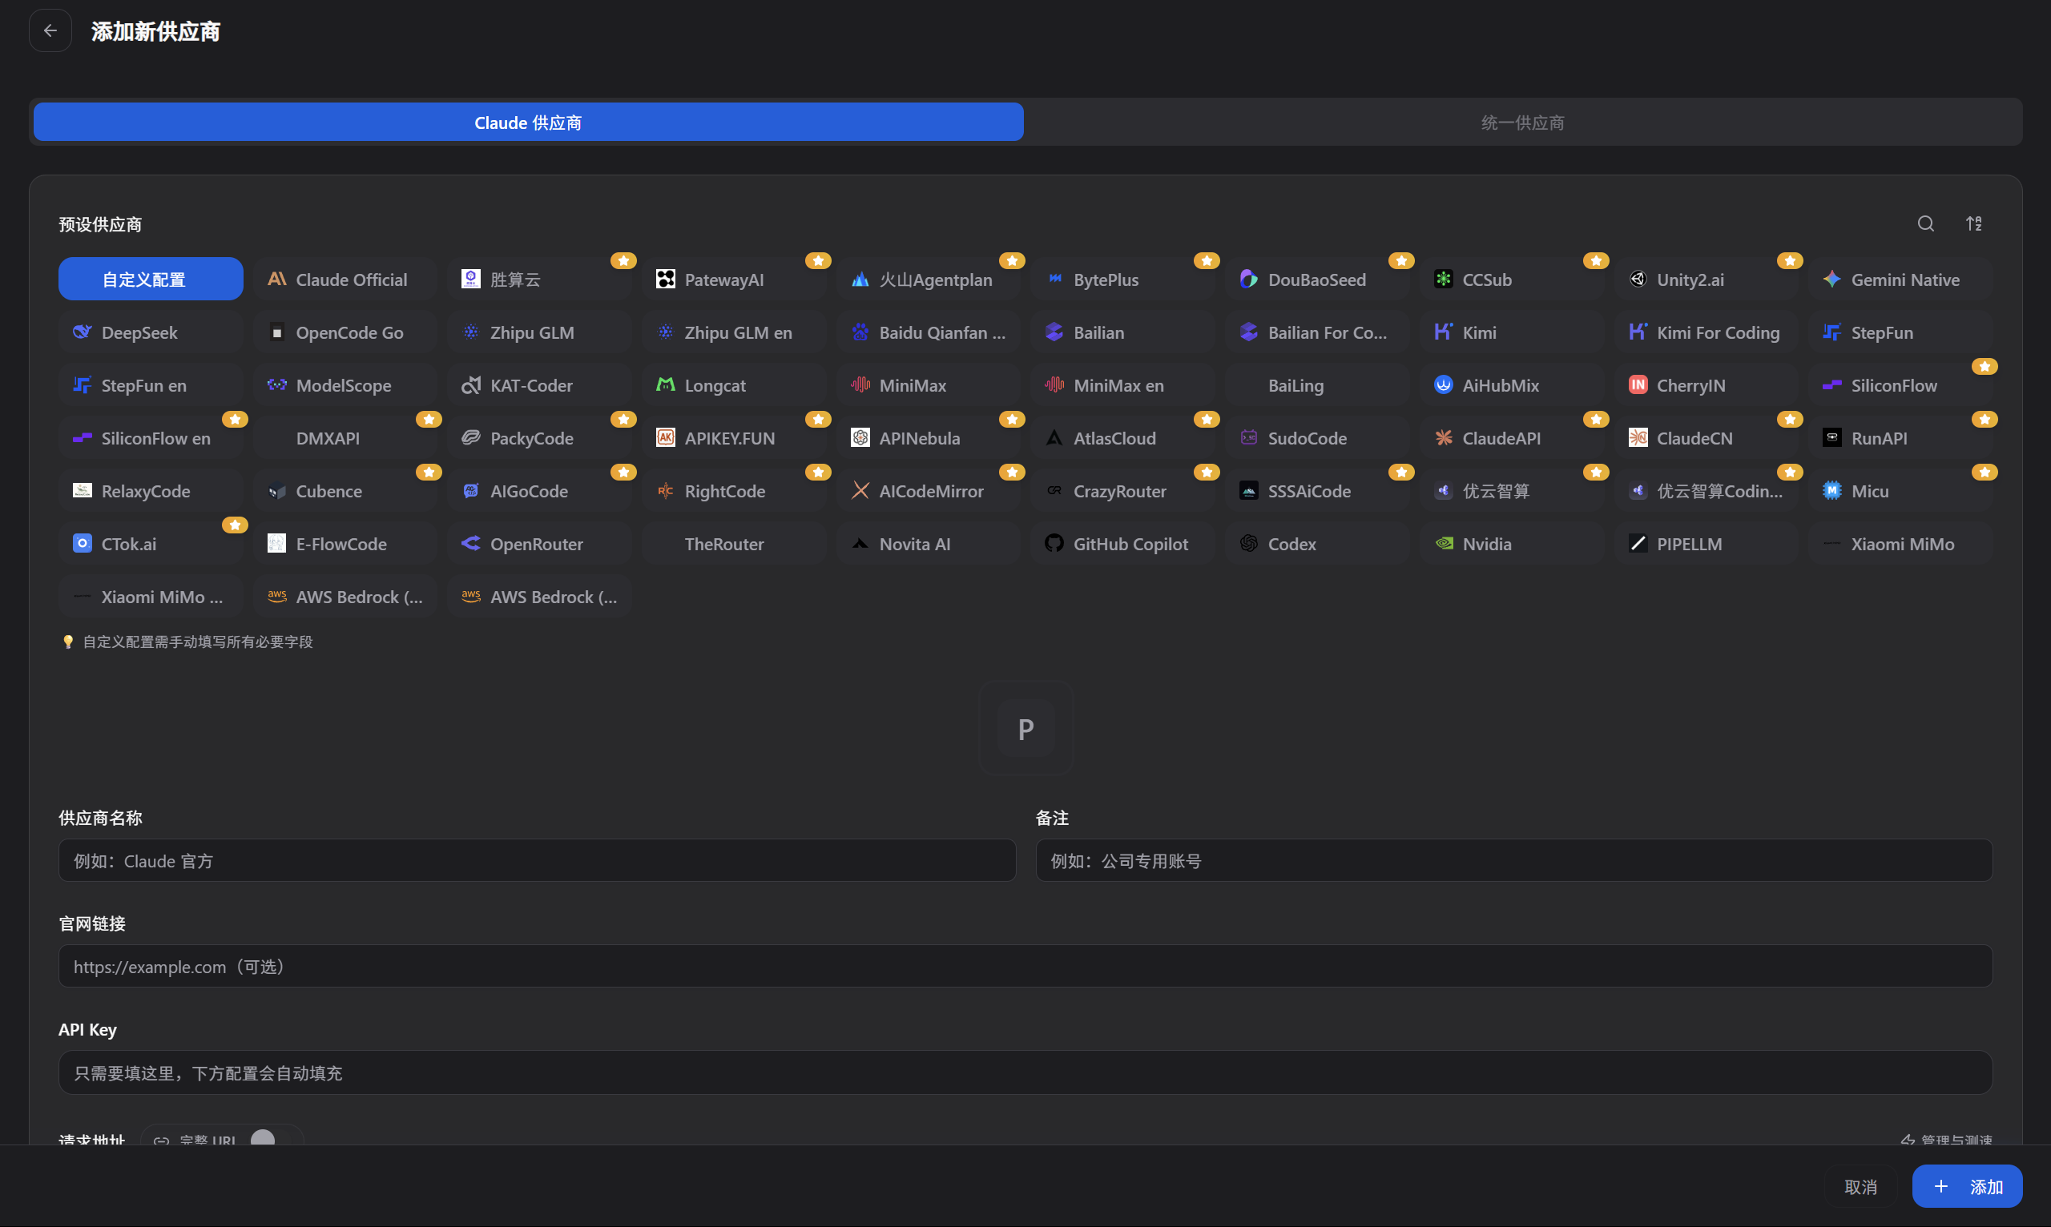Viewport: 2051px width, 1227px height.
Task: Click the APINebula logo icon
Action: [x=860, y=438]
